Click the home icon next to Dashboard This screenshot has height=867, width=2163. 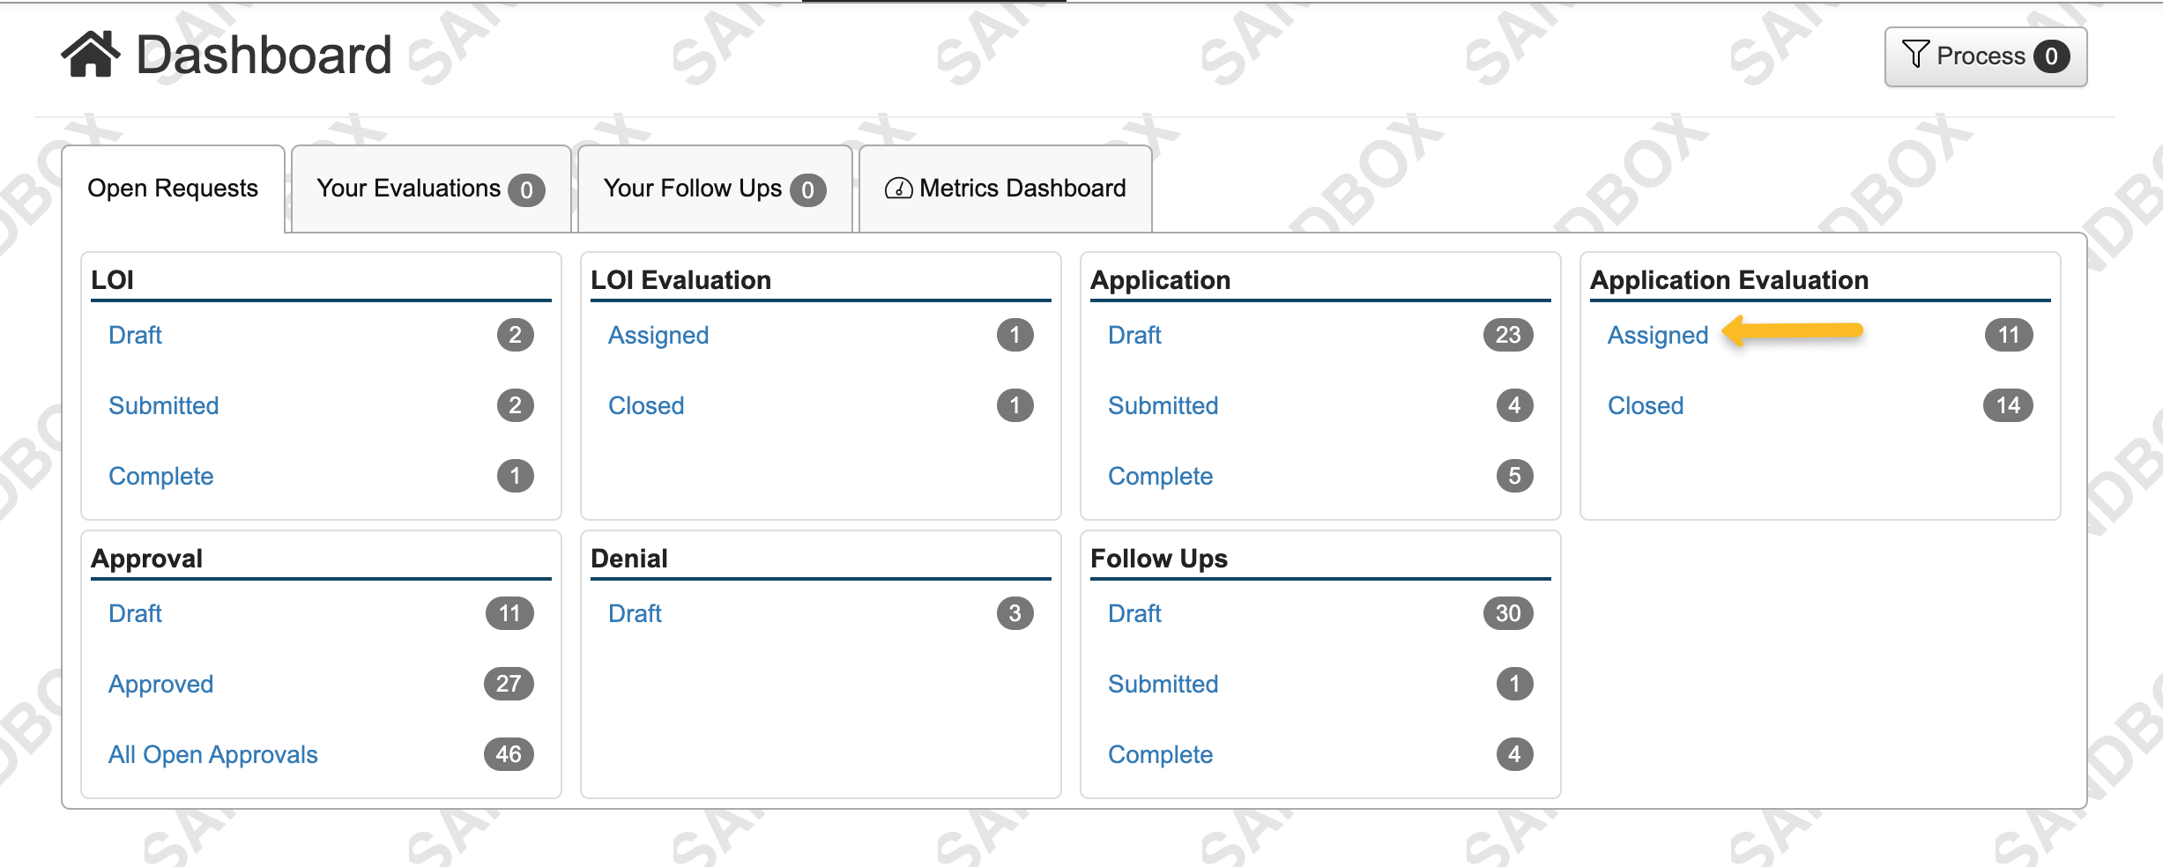(92, 55)
